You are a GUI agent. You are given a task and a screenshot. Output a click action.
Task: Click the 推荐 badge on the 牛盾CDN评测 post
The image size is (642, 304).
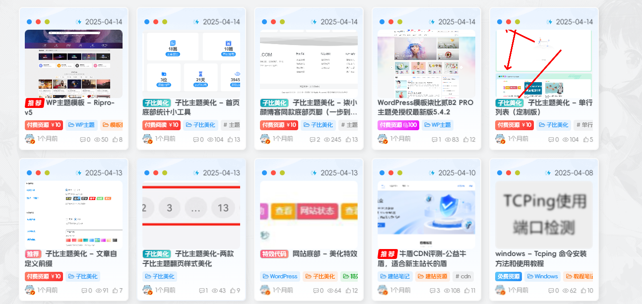[387, 254]
